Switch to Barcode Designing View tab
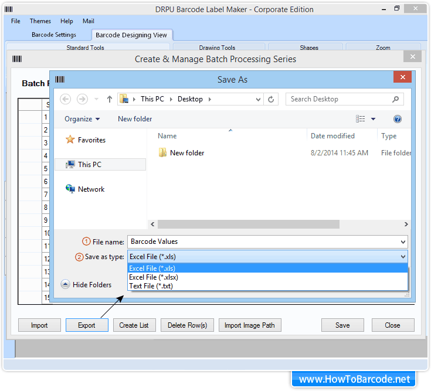Viewport: 431px width, 391px height. 131,35
